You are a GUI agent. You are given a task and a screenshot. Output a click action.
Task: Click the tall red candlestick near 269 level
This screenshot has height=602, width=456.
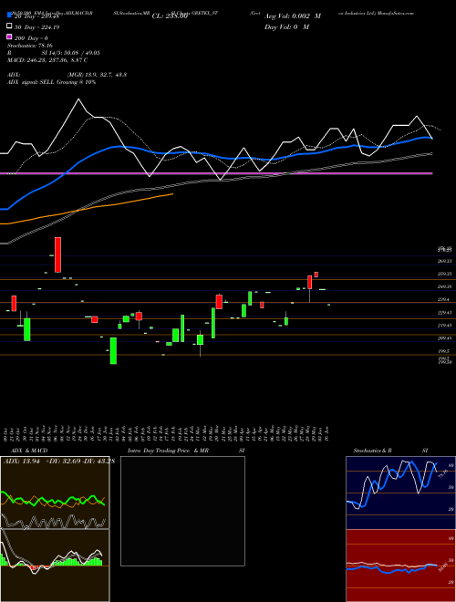(57, 254)
